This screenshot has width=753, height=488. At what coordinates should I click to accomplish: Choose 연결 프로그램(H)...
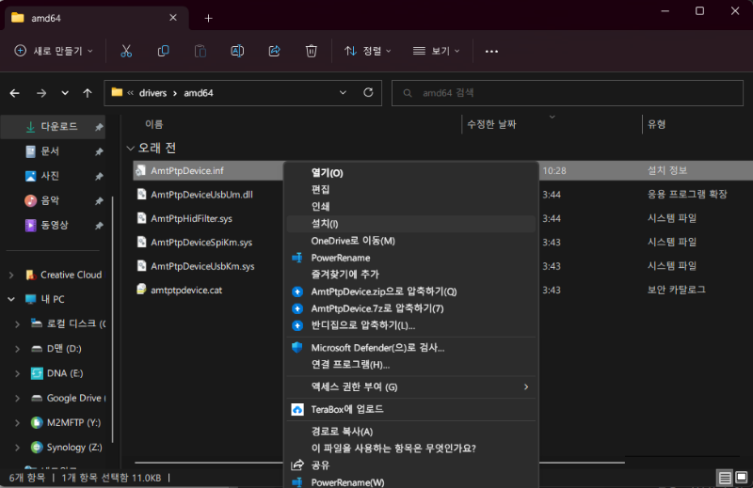click(411, 365)
